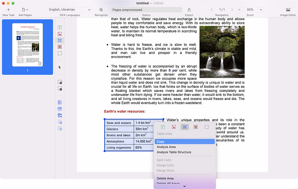Click the 30m km³ table cell
Viewport: 298px width, 189px height.
pos(144,129)
